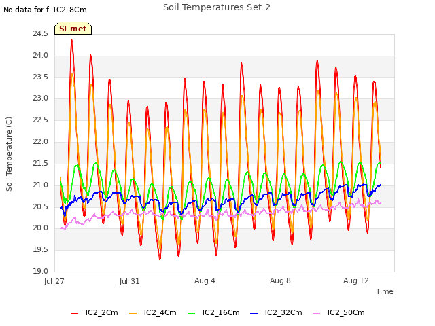Click the 19.5 y-axis tick label
The width and height of the screenshot is (435, 326).
click(x=41, y=249)
